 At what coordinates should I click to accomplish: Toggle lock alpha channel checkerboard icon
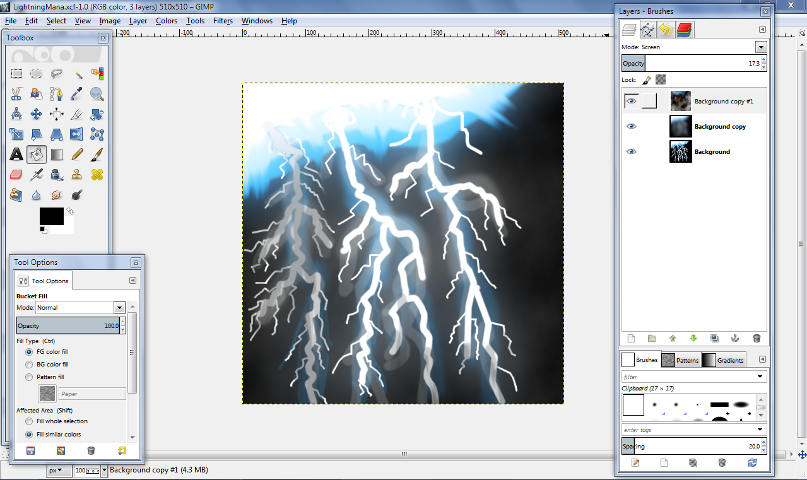click(x=661, y=80)
